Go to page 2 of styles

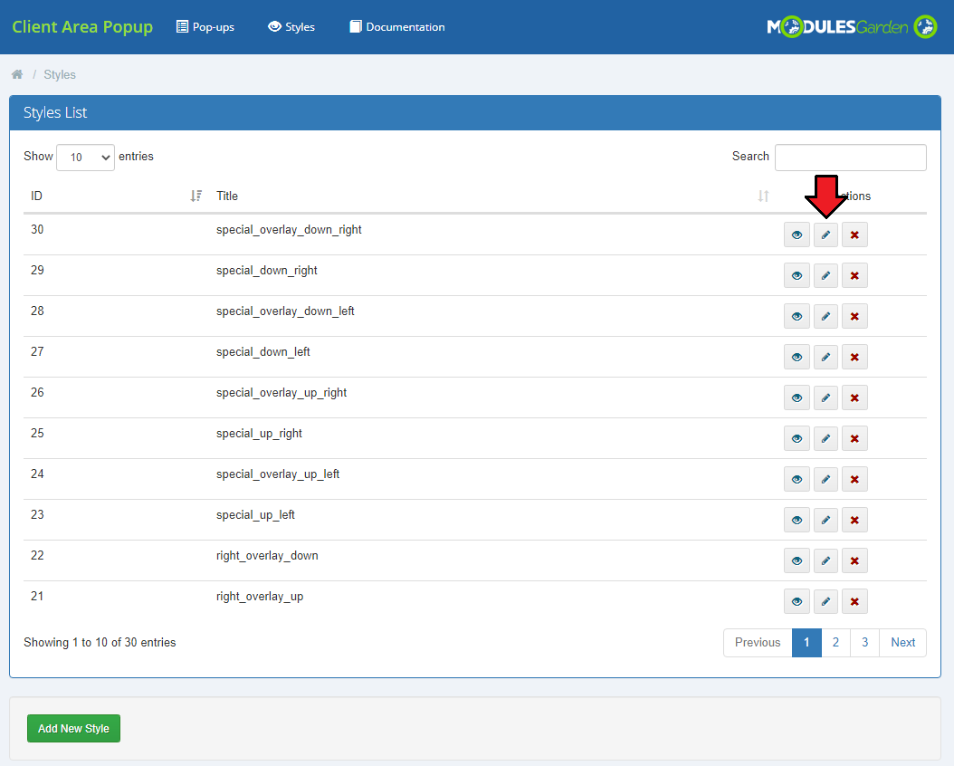click(836, 643)
